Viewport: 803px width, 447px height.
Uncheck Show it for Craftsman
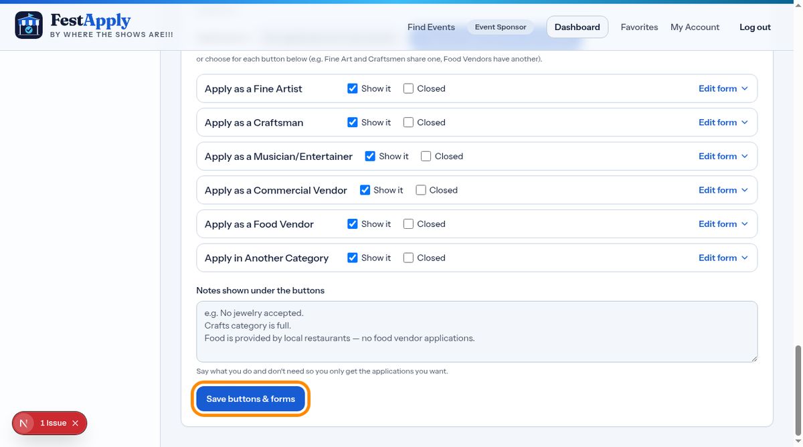353,122
